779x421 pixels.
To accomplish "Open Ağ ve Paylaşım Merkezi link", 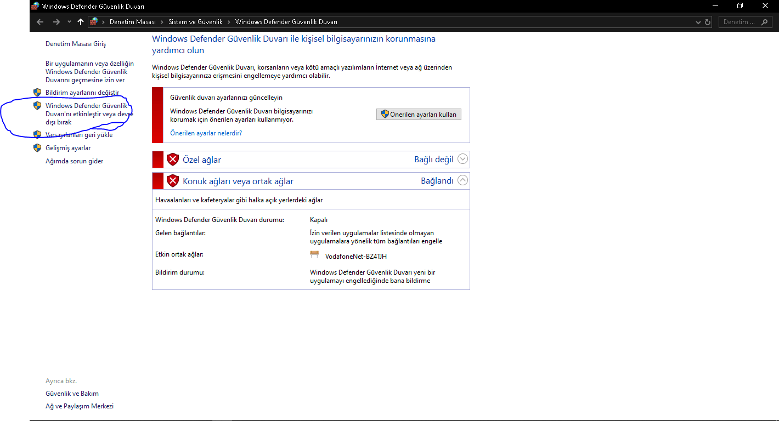I will click(x=80, y=406).
